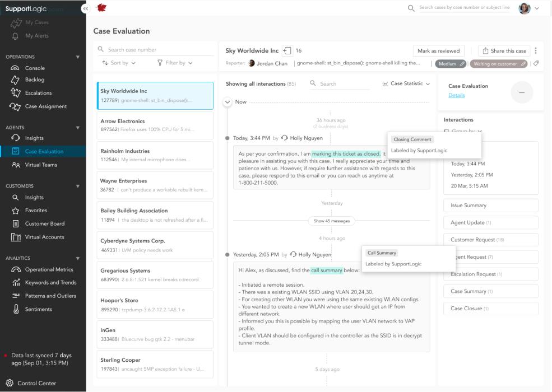
Task: Open Bailey Building Association case
Action: 155,215
